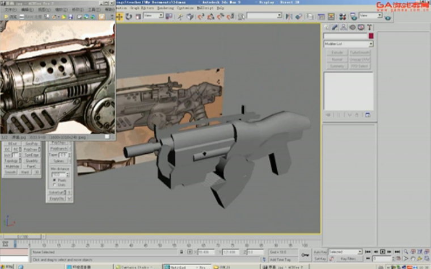Screen dimensions: 431x269
Task: Click the object name input field
Action: pos(345,36)
